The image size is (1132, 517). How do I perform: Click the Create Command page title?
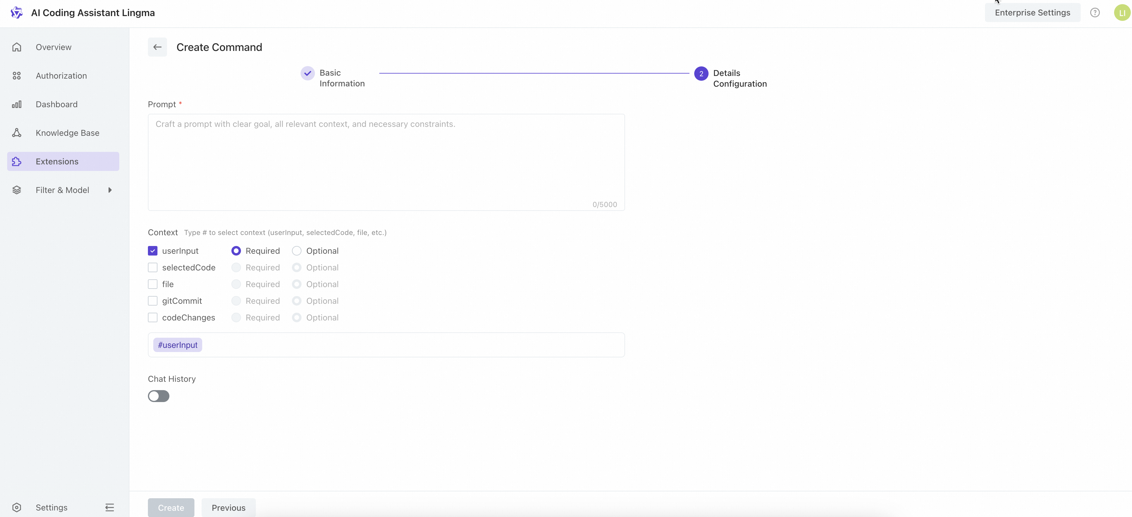(x=219, y=47)
